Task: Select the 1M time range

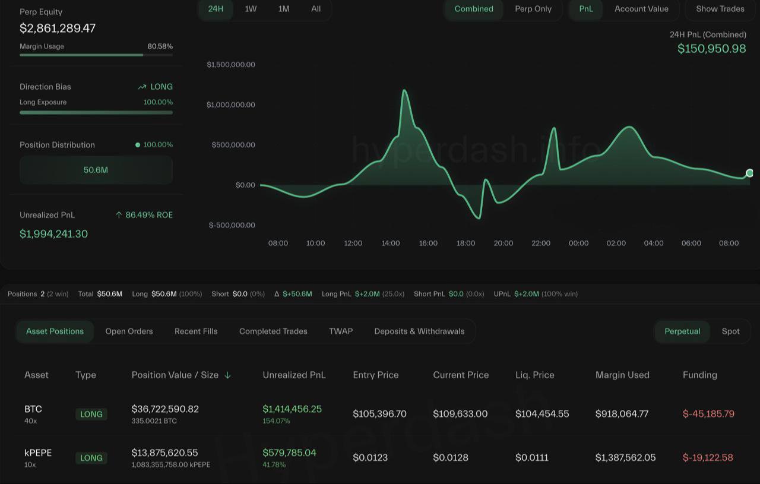Action: pos(284,9)
